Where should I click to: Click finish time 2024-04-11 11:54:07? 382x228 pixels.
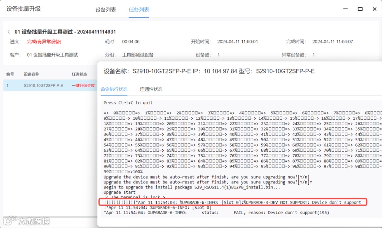[332, 42]
